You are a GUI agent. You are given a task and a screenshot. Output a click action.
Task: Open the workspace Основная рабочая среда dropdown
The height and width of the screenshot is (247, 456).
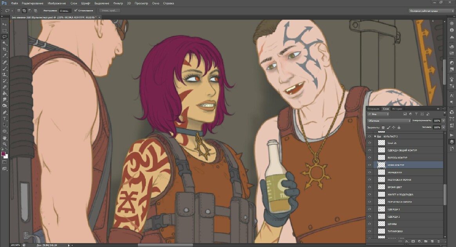(431, 11)
